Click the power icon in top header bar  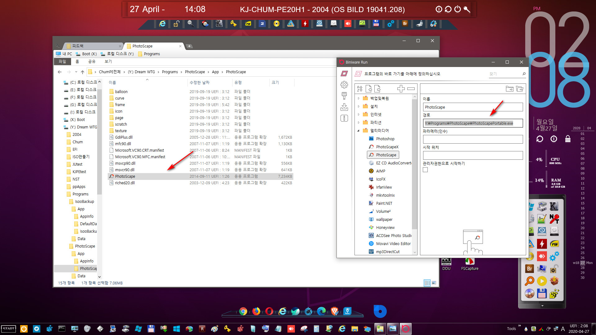point(458,9)
